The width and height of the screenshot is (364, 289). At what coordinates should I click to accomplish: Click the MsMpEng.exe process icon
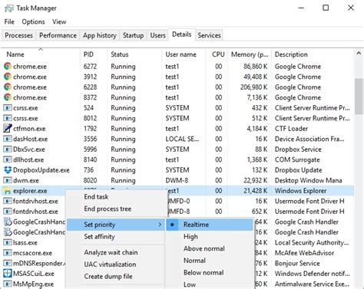click(x=8, y=284)
